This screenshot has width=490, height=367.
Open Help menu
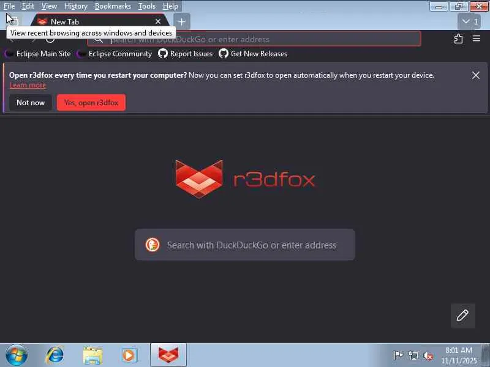coord(170,6)
